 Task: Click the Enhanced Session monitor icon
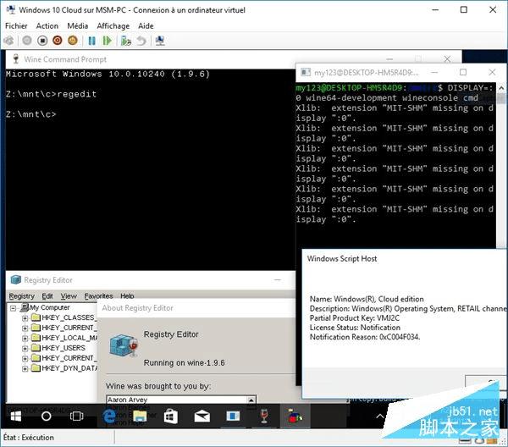160,41
